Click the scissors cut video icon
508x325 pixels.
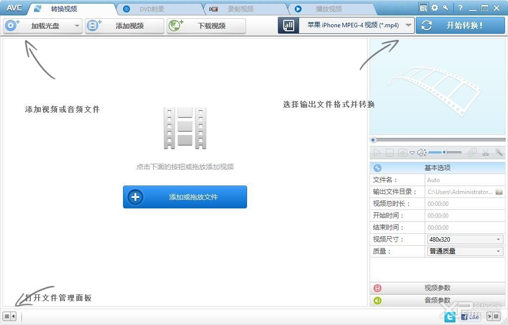click(485, 153)
